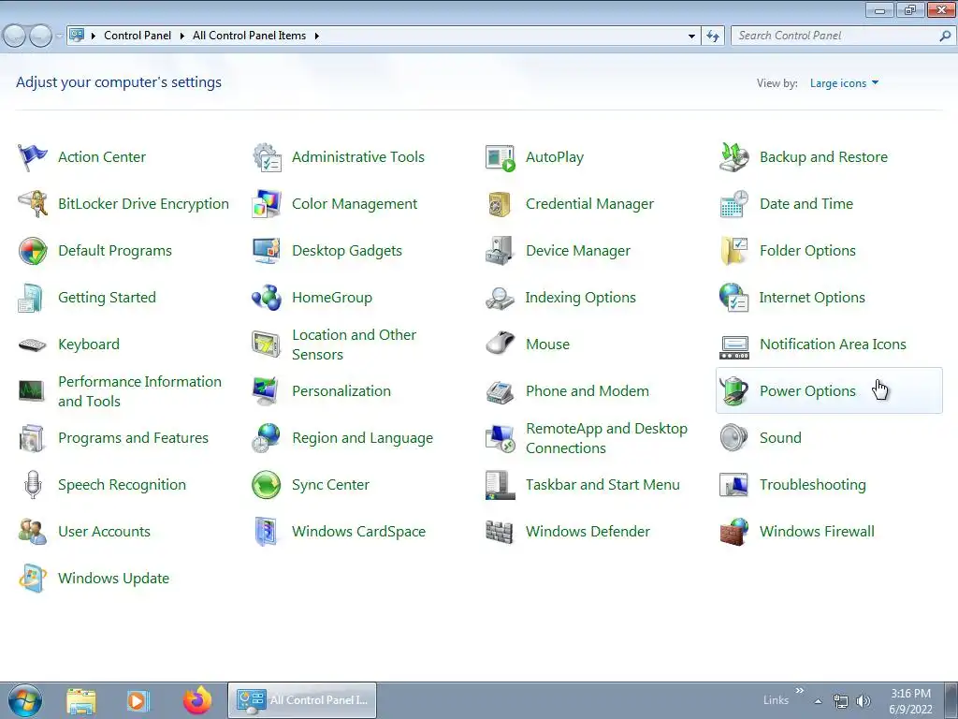Open the Troubleshooting link
The image size is (958, 719).
(x=813, y=485)
